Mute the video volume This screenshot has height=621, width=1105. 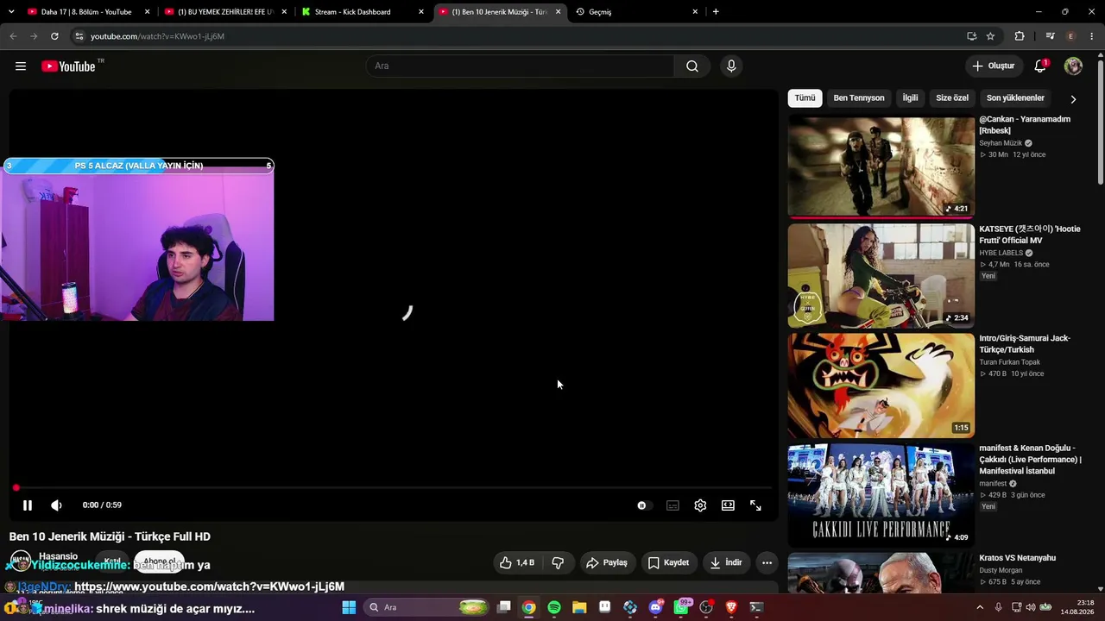[x=56, y=505]
